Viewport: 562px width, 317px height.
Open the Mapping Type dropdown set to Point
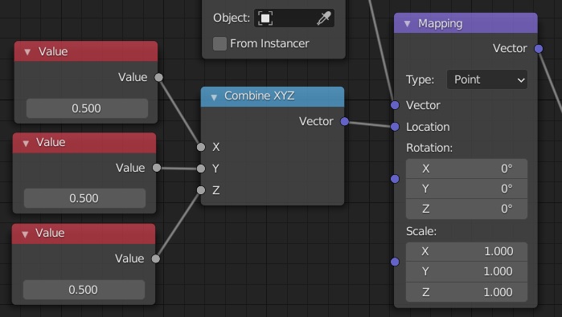pos(486,79)
